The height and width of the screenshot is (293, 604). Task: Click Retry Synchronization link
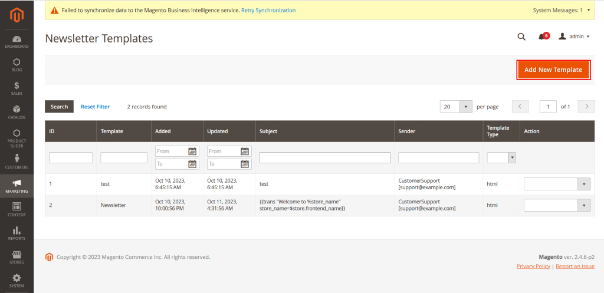tap(268, 10)
